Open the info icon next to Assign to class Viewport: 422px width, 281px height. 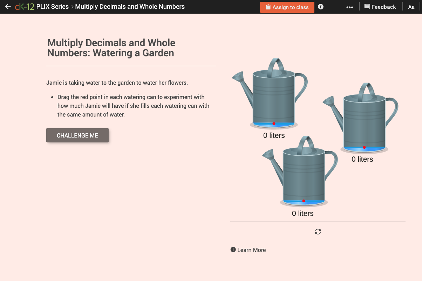[320, 6]
